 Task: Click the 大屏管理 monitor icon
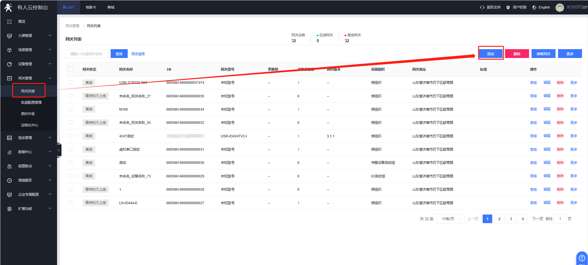pos(9,36)
